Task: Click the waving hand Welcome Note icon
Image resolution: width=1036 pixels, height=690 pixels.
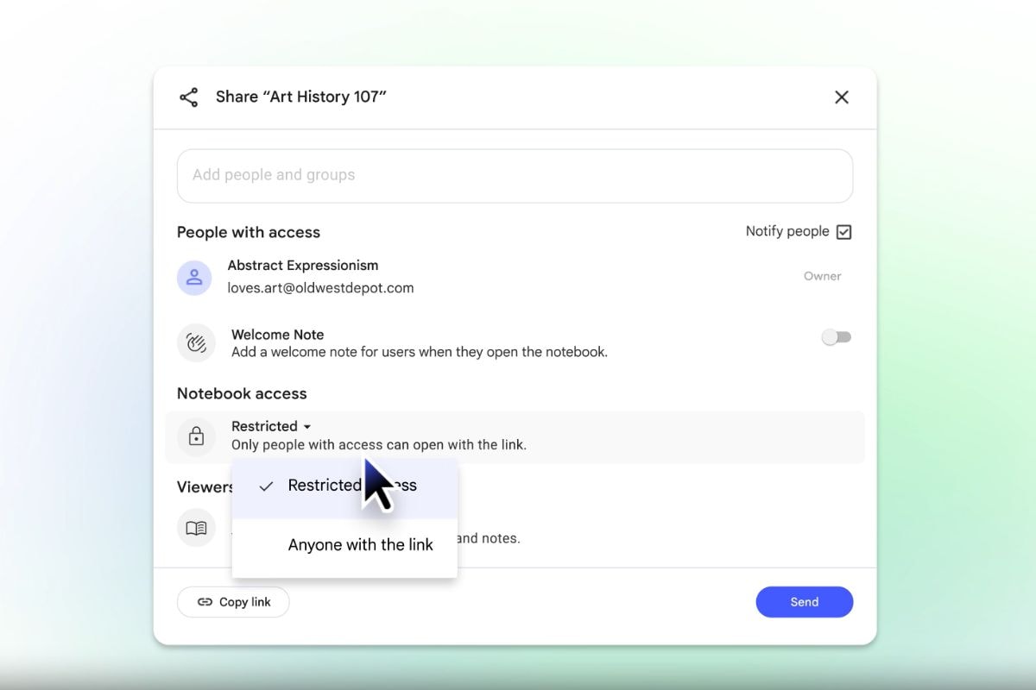Action: [x=196, y=343]
